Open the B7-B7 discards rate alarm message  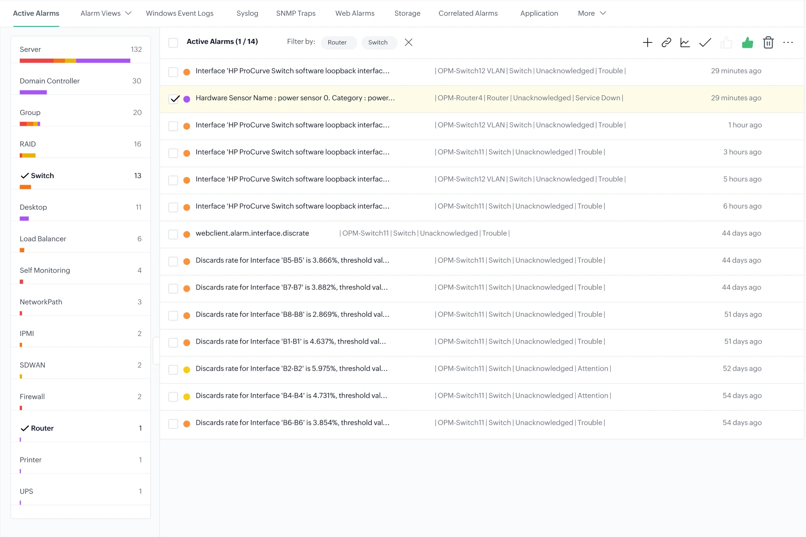(292, 287)
